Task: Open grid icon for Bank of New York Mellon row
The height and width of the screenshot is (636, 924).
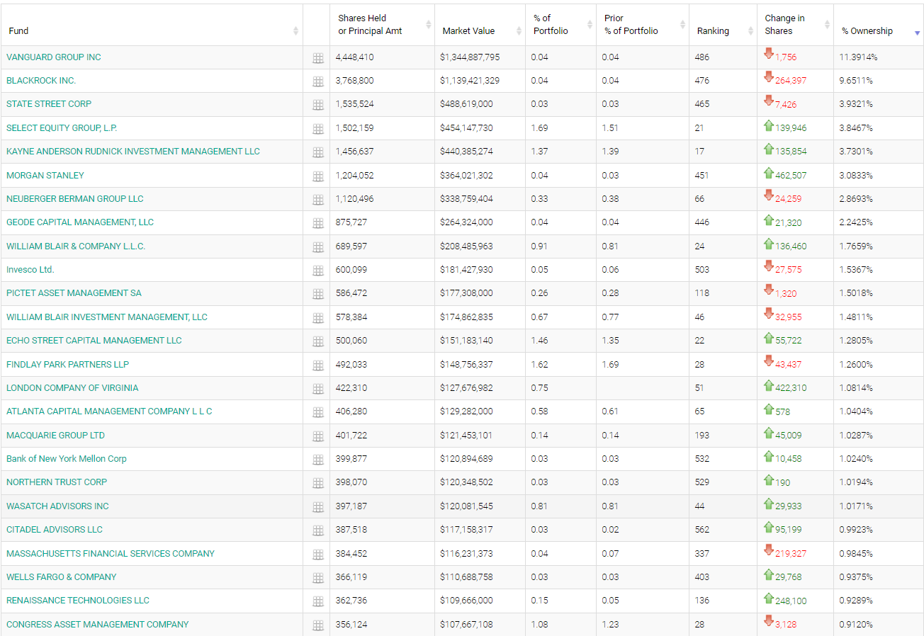Action: coord(317,460)
